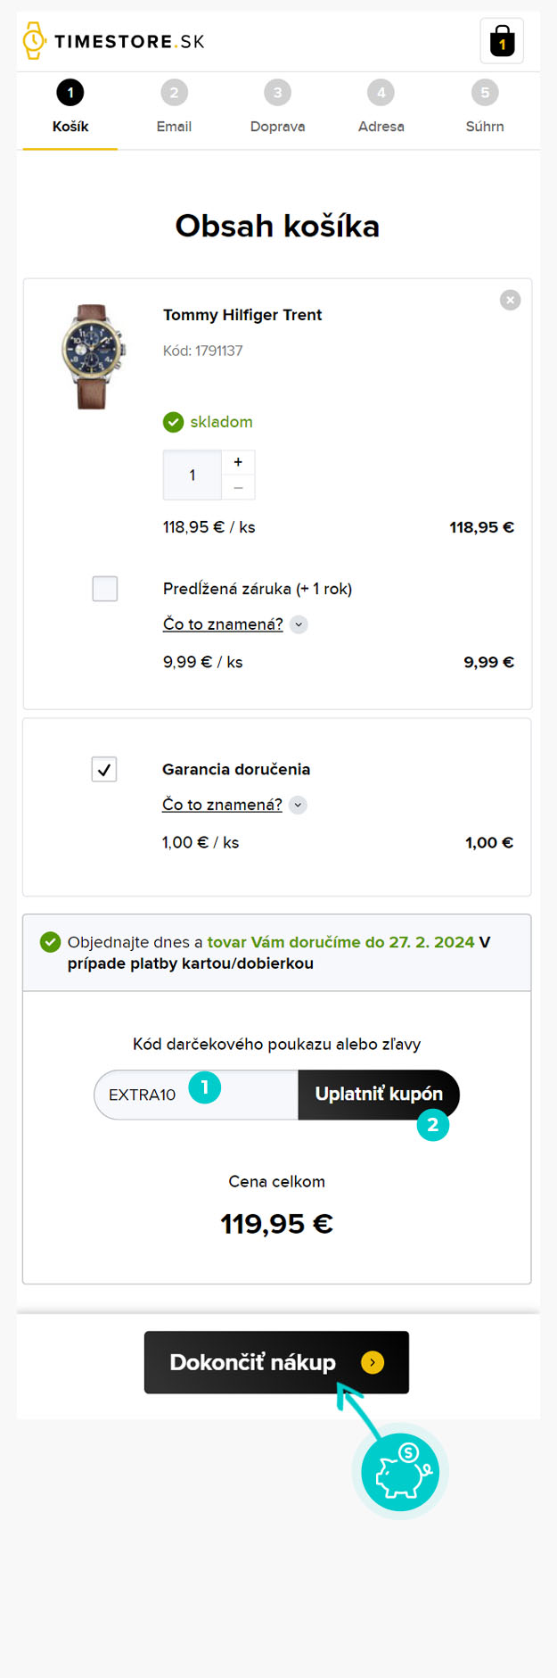The image size is (557, 1678).
Task: Remove Tommy Hilfiger Trent with the X icon
Action: (511, 300)
